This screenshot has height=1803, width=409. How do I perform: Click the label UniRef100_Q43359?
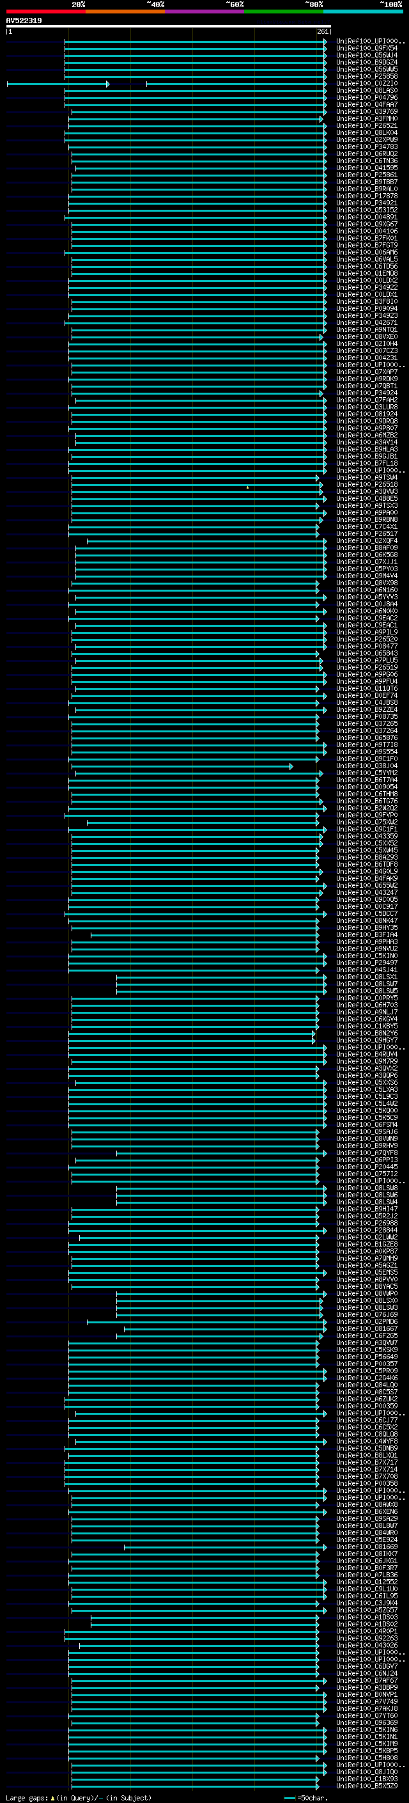(367, 836)
